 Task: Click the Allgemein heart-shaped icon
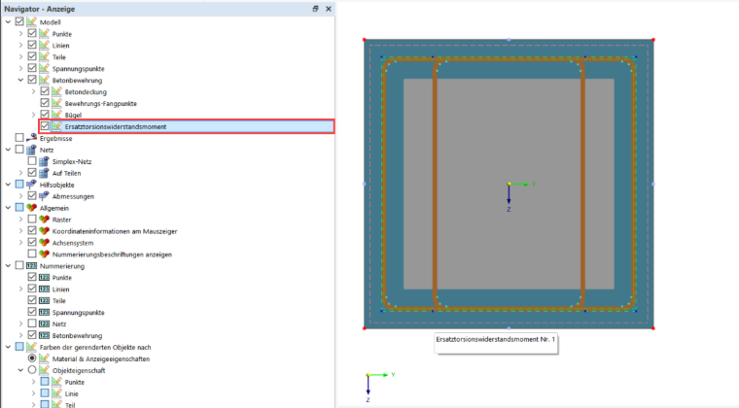tap(31, 208)
